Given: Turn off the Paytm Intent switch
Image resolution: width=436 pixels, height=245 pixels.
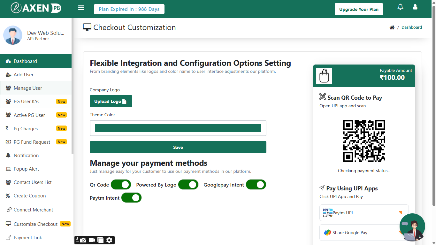Looking at the screenshot, I should pos(131,198).
